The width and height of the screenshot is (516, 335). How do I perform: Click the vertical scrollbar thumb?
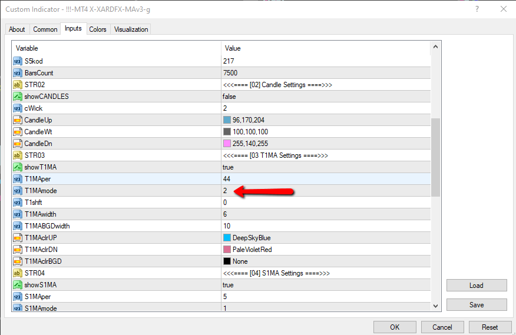[435, 157]
